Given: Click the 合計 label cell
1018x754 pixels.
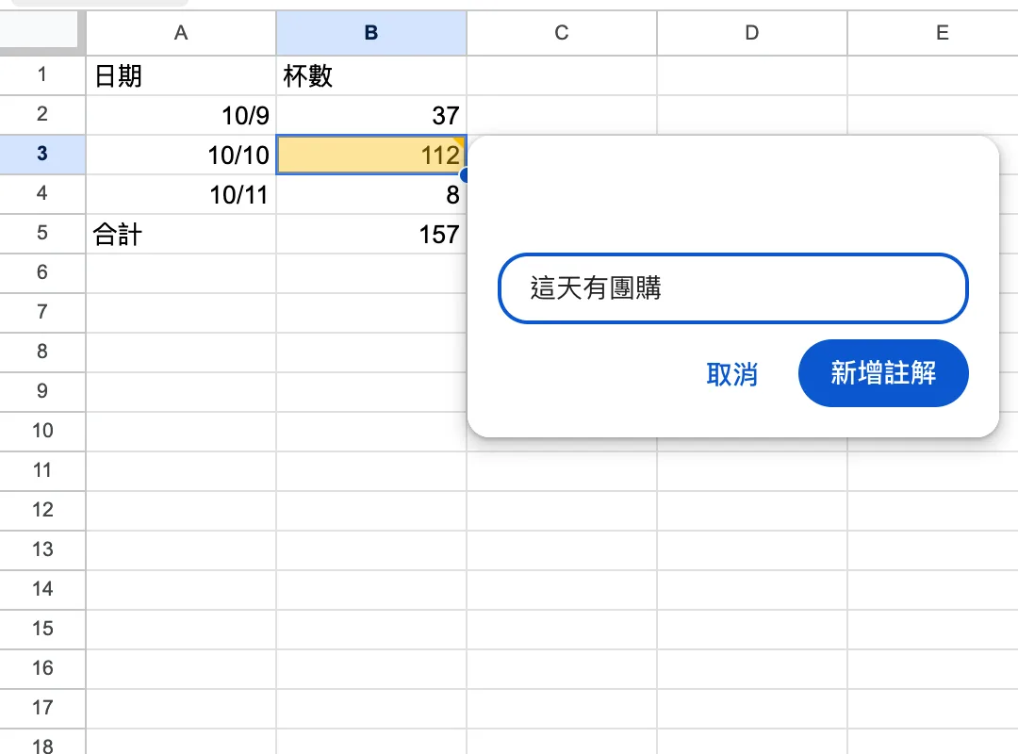Looking at the screenshot, I should [x=180, y=234].
